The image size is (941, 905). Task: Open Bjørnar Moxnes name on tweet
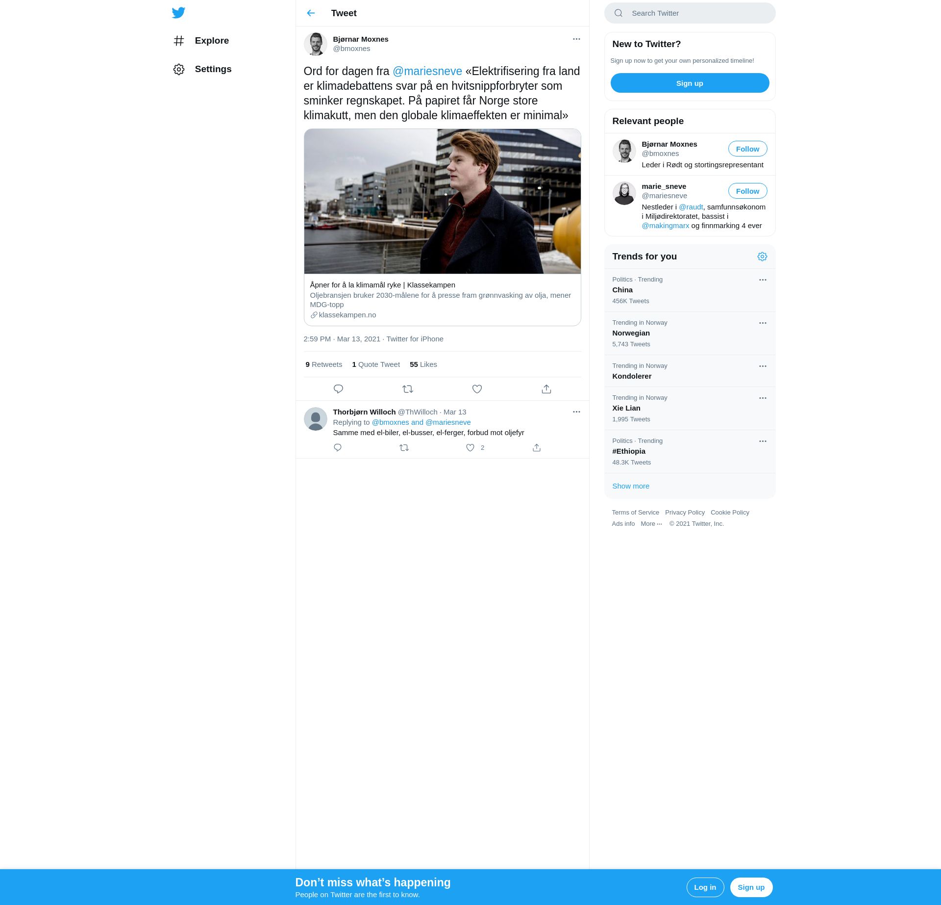(360, 39)
